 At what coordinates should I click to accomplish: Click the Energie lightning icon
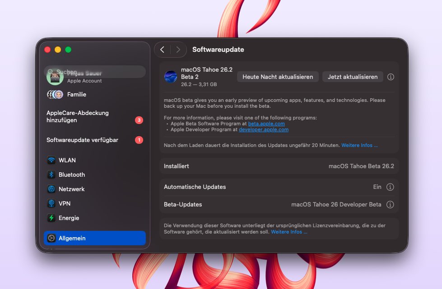[x=51, y=218]
